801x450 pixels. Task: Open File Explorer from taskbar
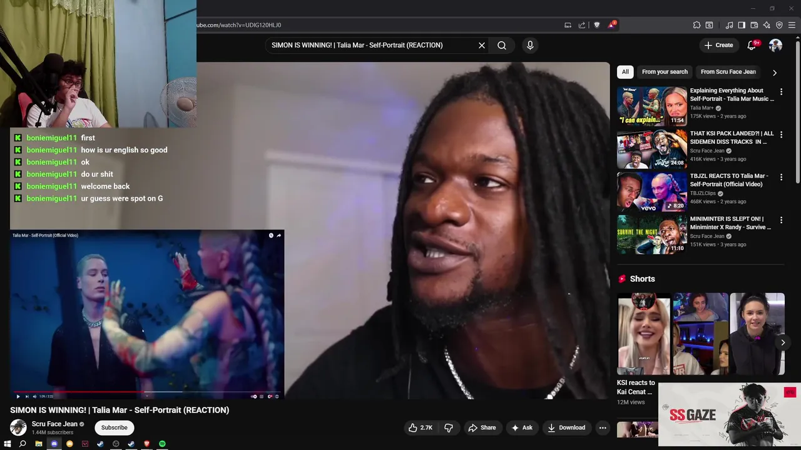point(38,444)
